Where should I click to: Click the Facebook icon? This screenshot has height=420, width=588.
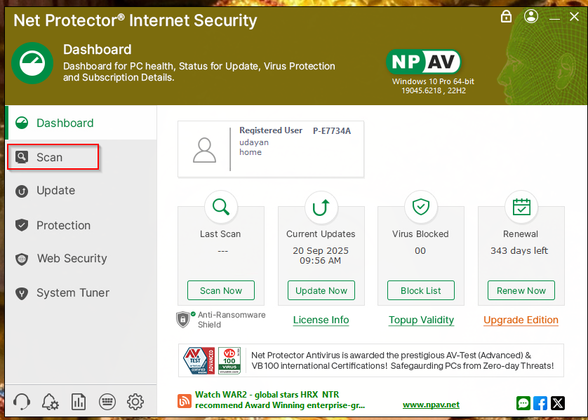coord(540,403)
